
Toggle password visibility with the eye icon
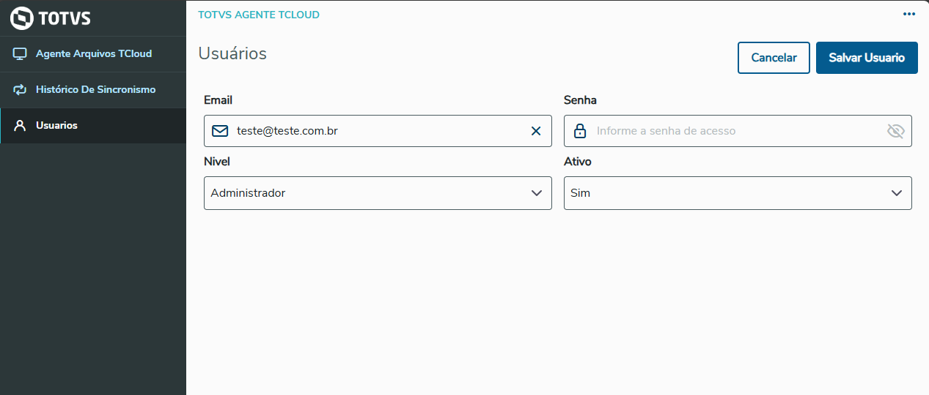895,131
